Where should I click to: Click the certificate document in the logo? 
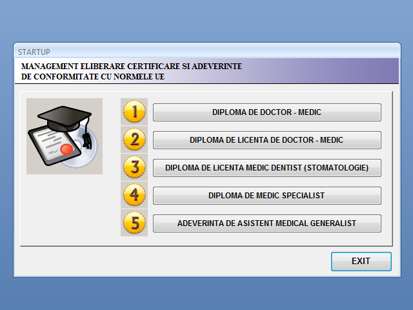click(x=48, y=143)
